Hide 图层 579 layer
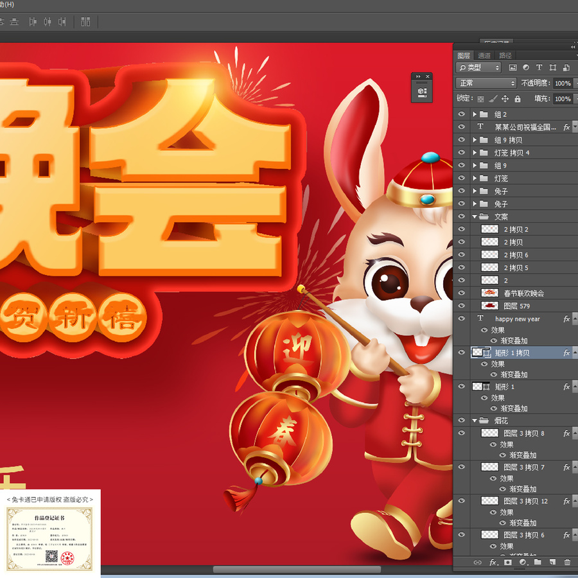The width and height of the screenshot is (578, 578). [462, 306]
